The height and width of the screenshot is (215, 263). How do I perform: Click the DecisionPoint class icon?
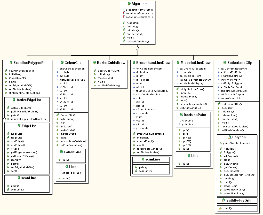[x=181, y=114]
